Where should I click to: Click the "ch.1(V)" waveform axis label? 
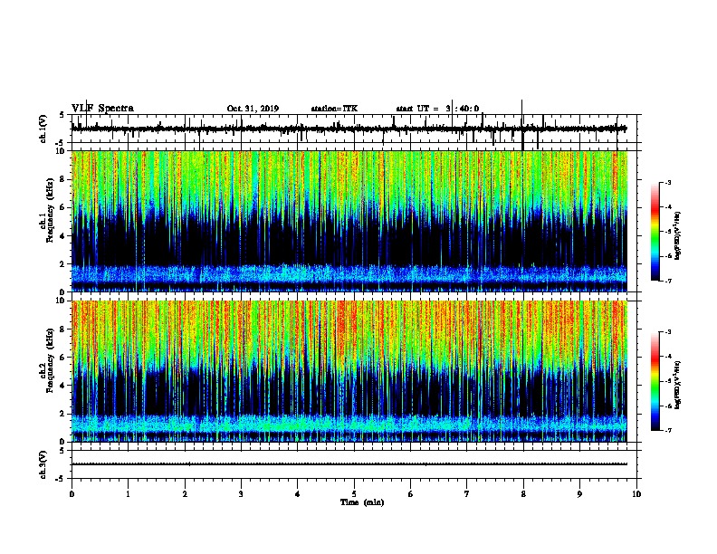tap(43, 129)
